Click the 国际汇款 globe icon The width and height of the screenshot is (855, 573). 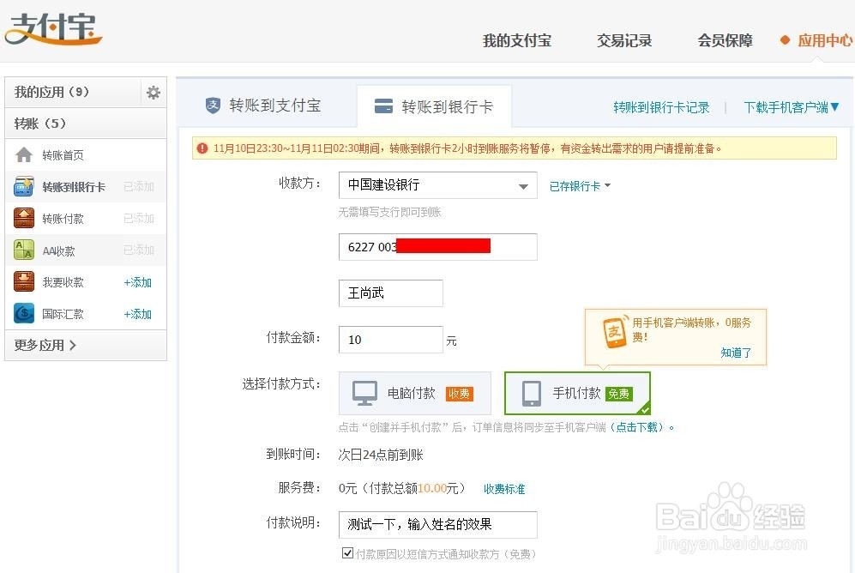pyautogui.click(x=24, y=313)
